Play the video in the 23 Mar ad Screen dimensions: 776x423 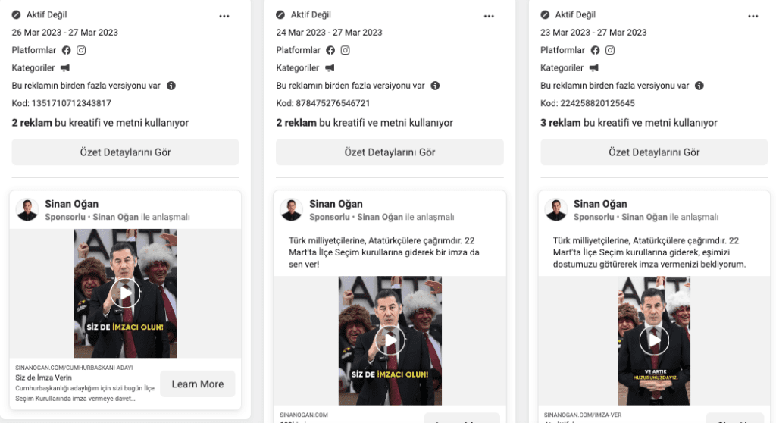point(654,340)
